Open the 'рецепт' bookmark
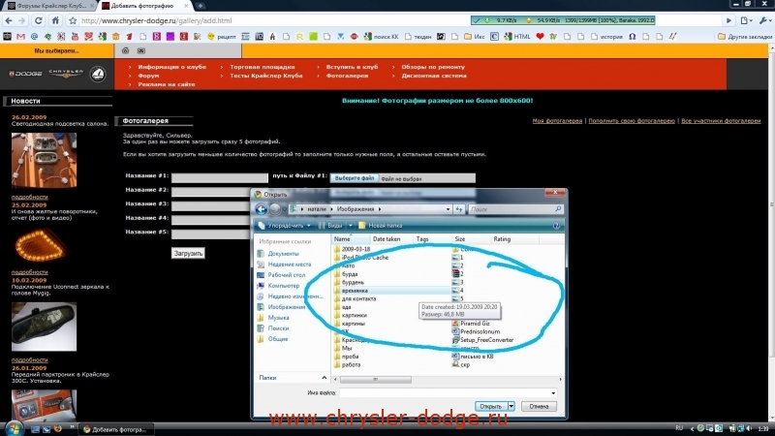The height and width of the screenshot is (436, 775). [222, 37]
